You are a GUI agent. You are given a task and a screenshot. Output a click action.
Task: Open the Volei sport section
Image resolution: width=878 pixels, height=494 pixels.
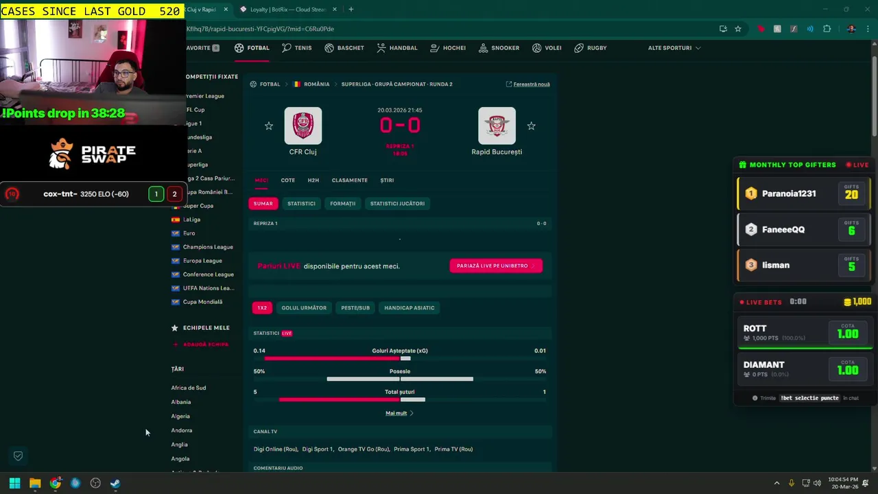point(547,48)
